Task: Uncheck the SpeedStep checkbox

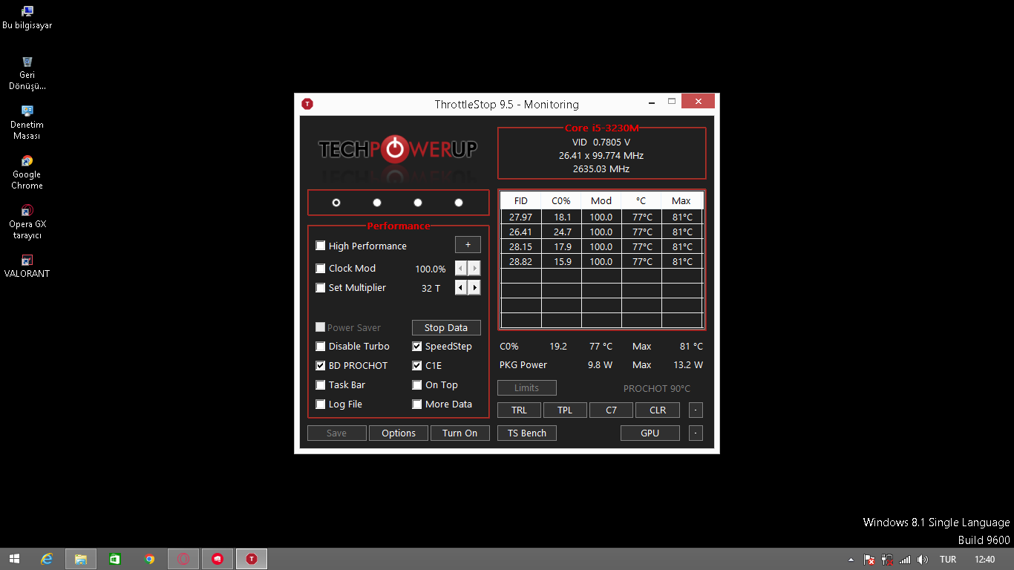Action: (417, 346)
